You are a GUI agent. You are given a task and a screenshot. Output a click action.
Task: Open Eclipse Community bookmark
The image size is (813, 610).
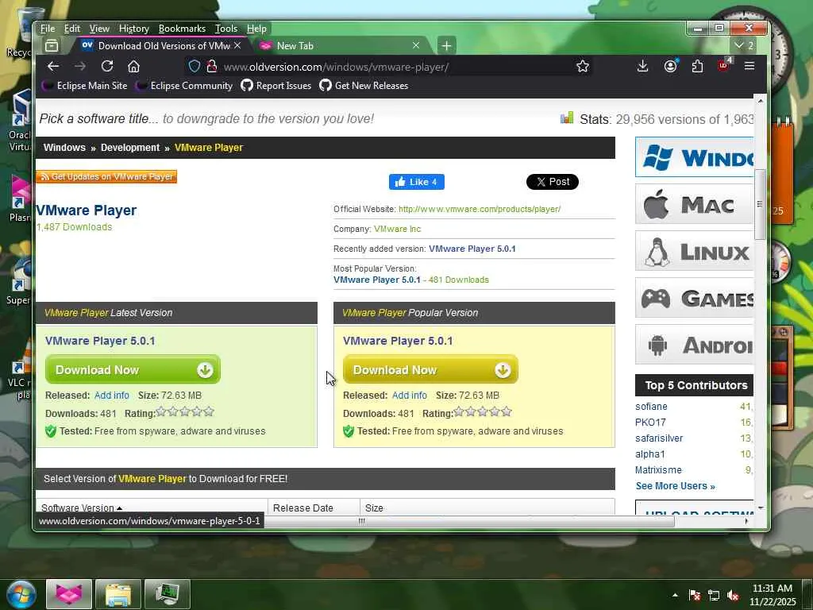[x=184, y=86]
